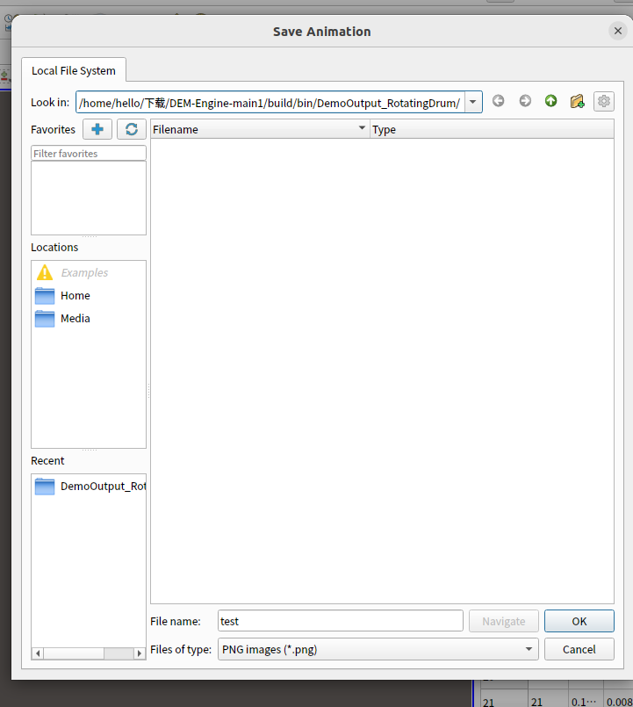Select the Home folder icon
Viewport: 633px width, 707px height.
(x=45, y=296)
